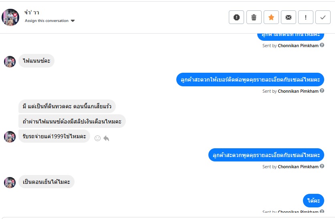335x219 pixels.
Task: Select the 'ถ้าผ่านไฟแนนซ์ต้องมีสลิปเงินเดือนไหมคะ' message bubble
Action: (72, 121)
